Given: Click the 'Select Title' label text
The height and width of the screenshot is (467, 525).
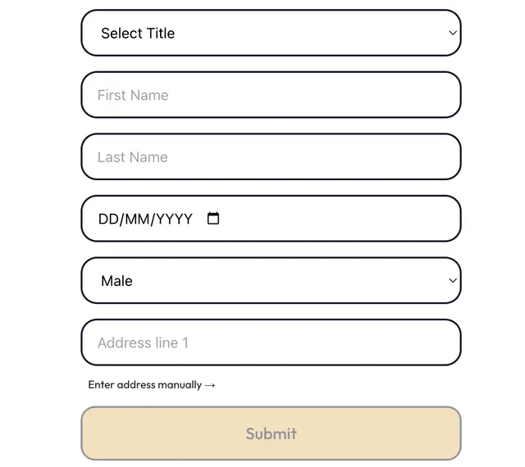Looking at the screenshot, I should pyautogui.click(x=138, y=34).
